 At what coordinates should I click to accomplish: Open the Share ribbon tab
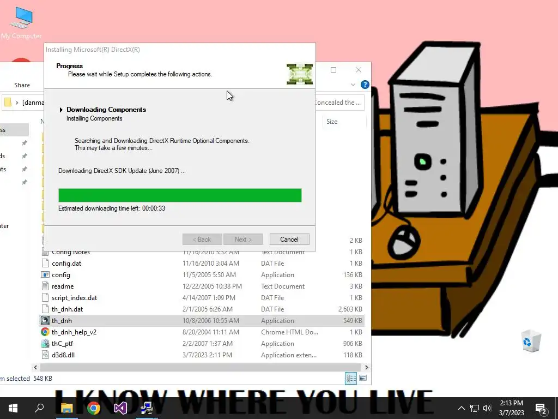(x=22, y=85)
